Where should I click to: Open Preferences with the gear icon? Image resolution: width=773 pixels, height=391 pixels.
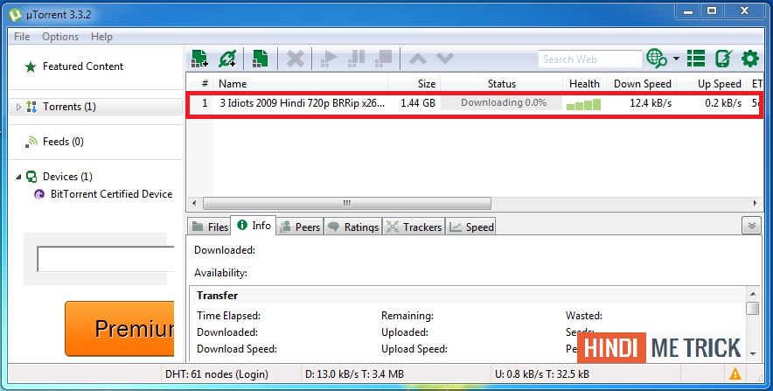coord(750,59)
